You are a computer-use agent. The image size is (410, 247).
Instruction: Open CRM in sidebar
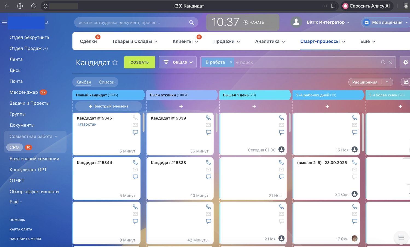pyautogui.click(x=14, y=147)
